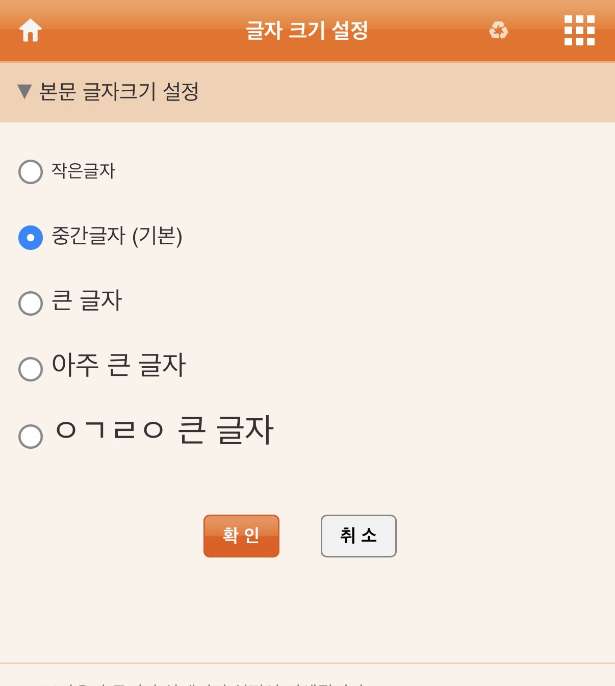Click the 중간글자 (기본) text label
The width and height of the screenshot is (615, 686).
point(117,236)
